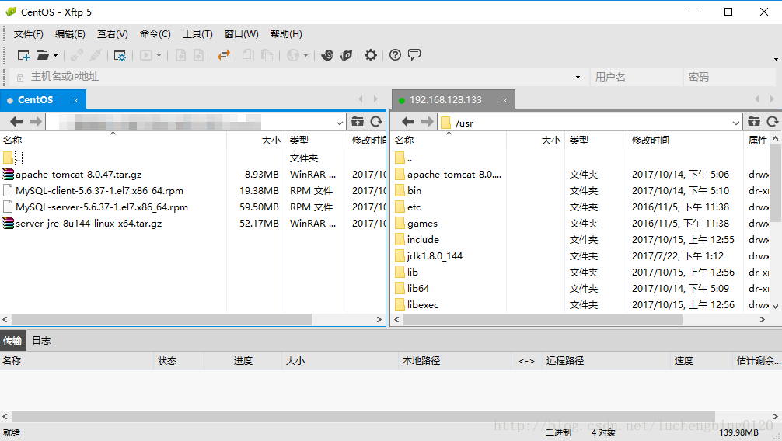
Task: Click the New Session toolbar icon
Action: [23, 55]
